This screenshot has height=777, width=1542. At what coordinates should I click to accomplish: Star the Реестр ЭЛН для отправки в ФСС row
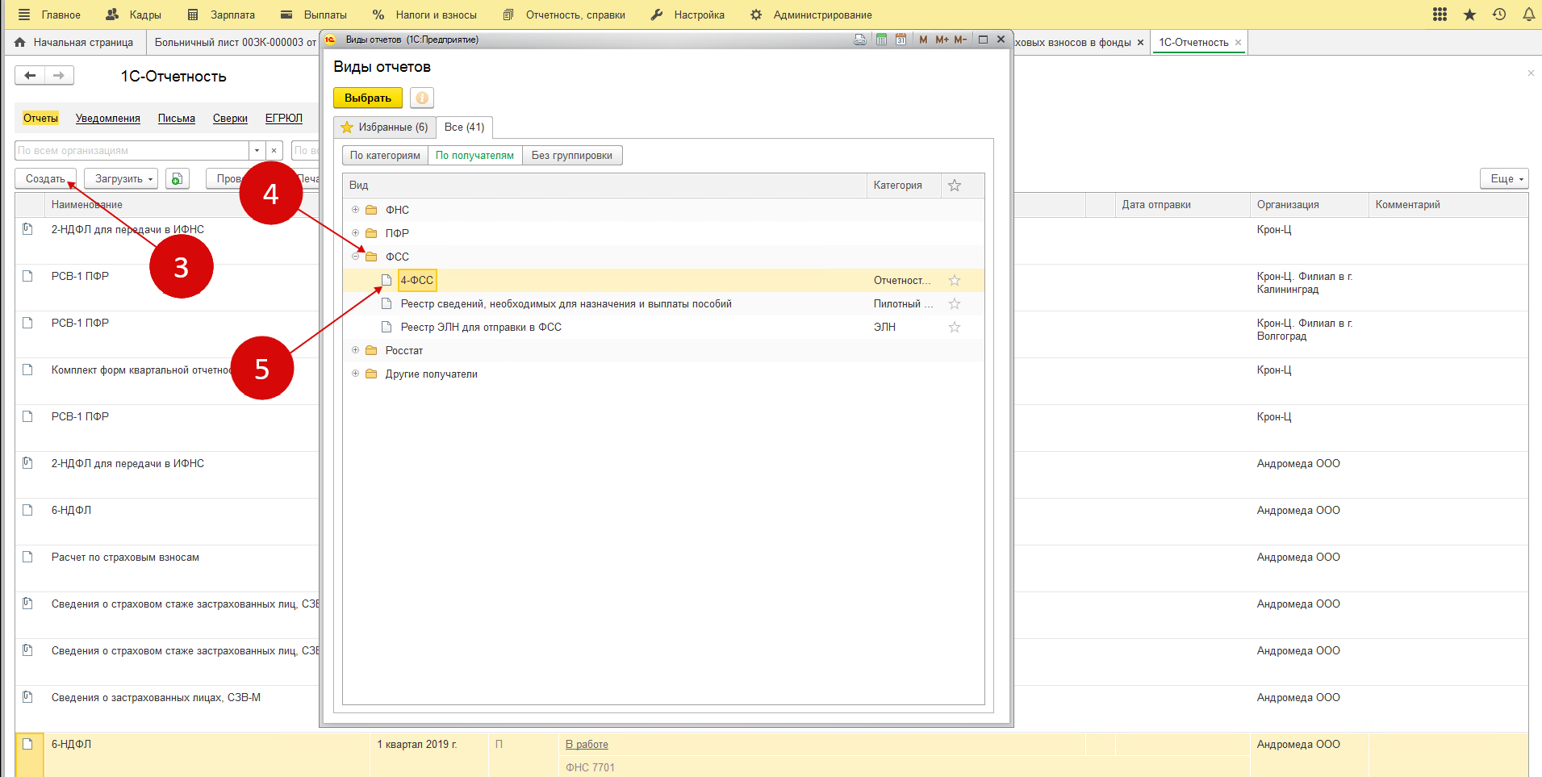point(955,328)
